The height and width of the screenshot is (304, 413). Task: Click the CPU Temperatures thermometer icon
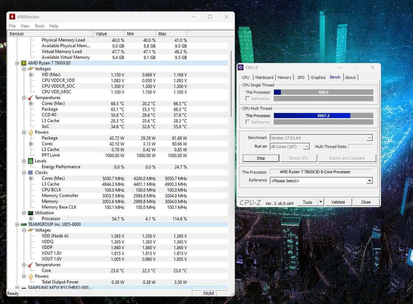coord(30,97)
